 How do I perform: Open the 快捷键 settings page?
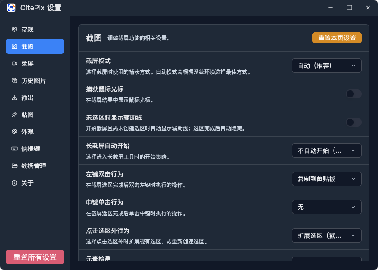pyautogui.click(x=35, y=149)
